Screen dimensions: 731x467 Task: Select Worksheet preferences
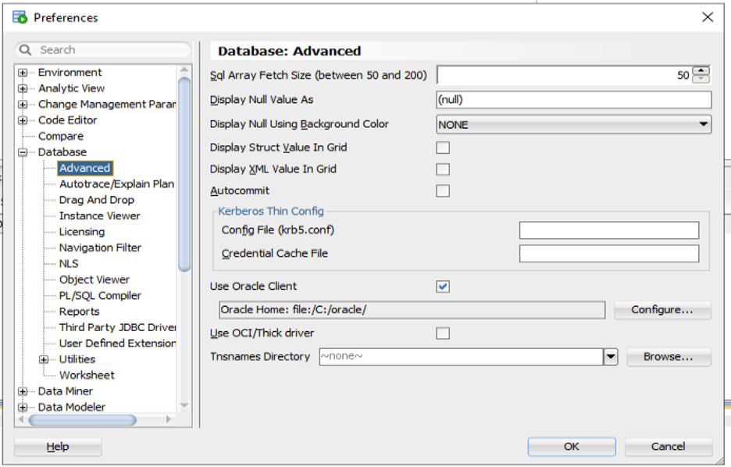[87, 375]
